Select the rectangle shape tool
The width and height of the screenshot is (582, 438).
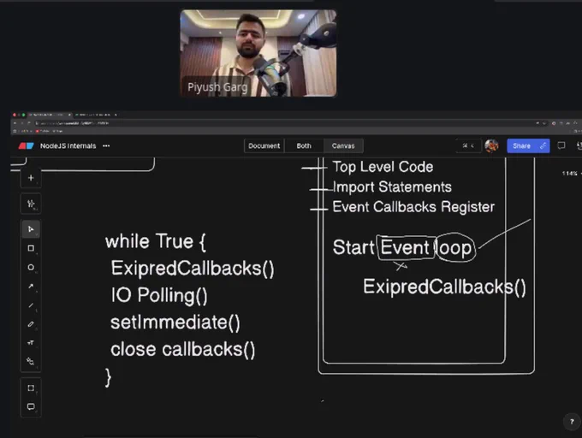[x=31, y=248]
